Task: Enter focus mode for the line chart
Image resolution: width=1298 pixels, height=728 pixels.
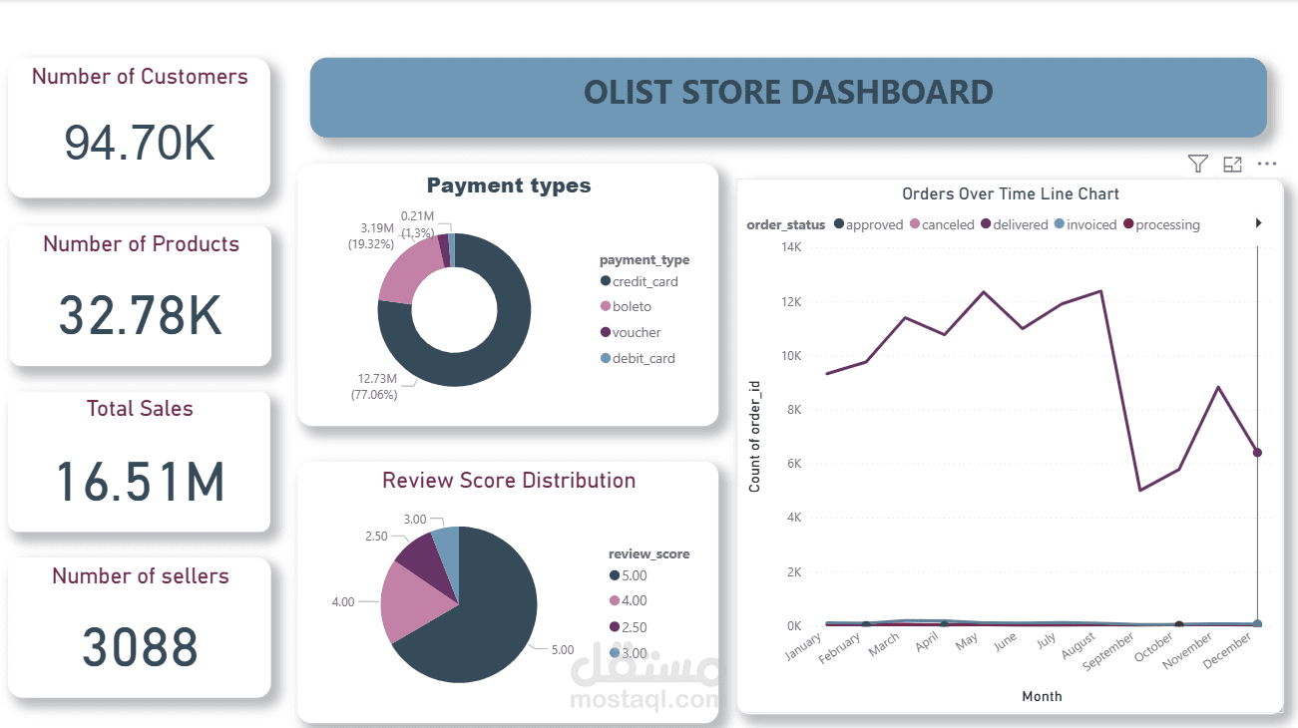Action: coord(1232,165)
